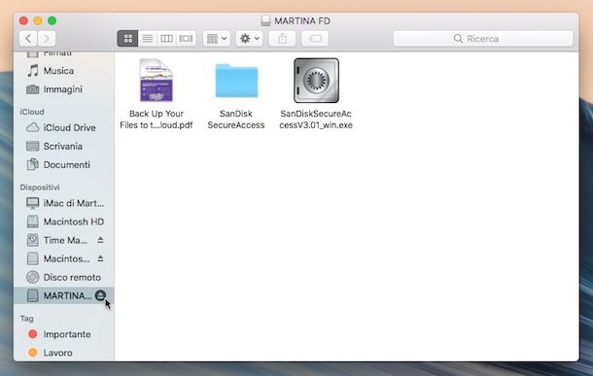Click the yellow minimize window button
Screen dimensions: 593x376
38,20
